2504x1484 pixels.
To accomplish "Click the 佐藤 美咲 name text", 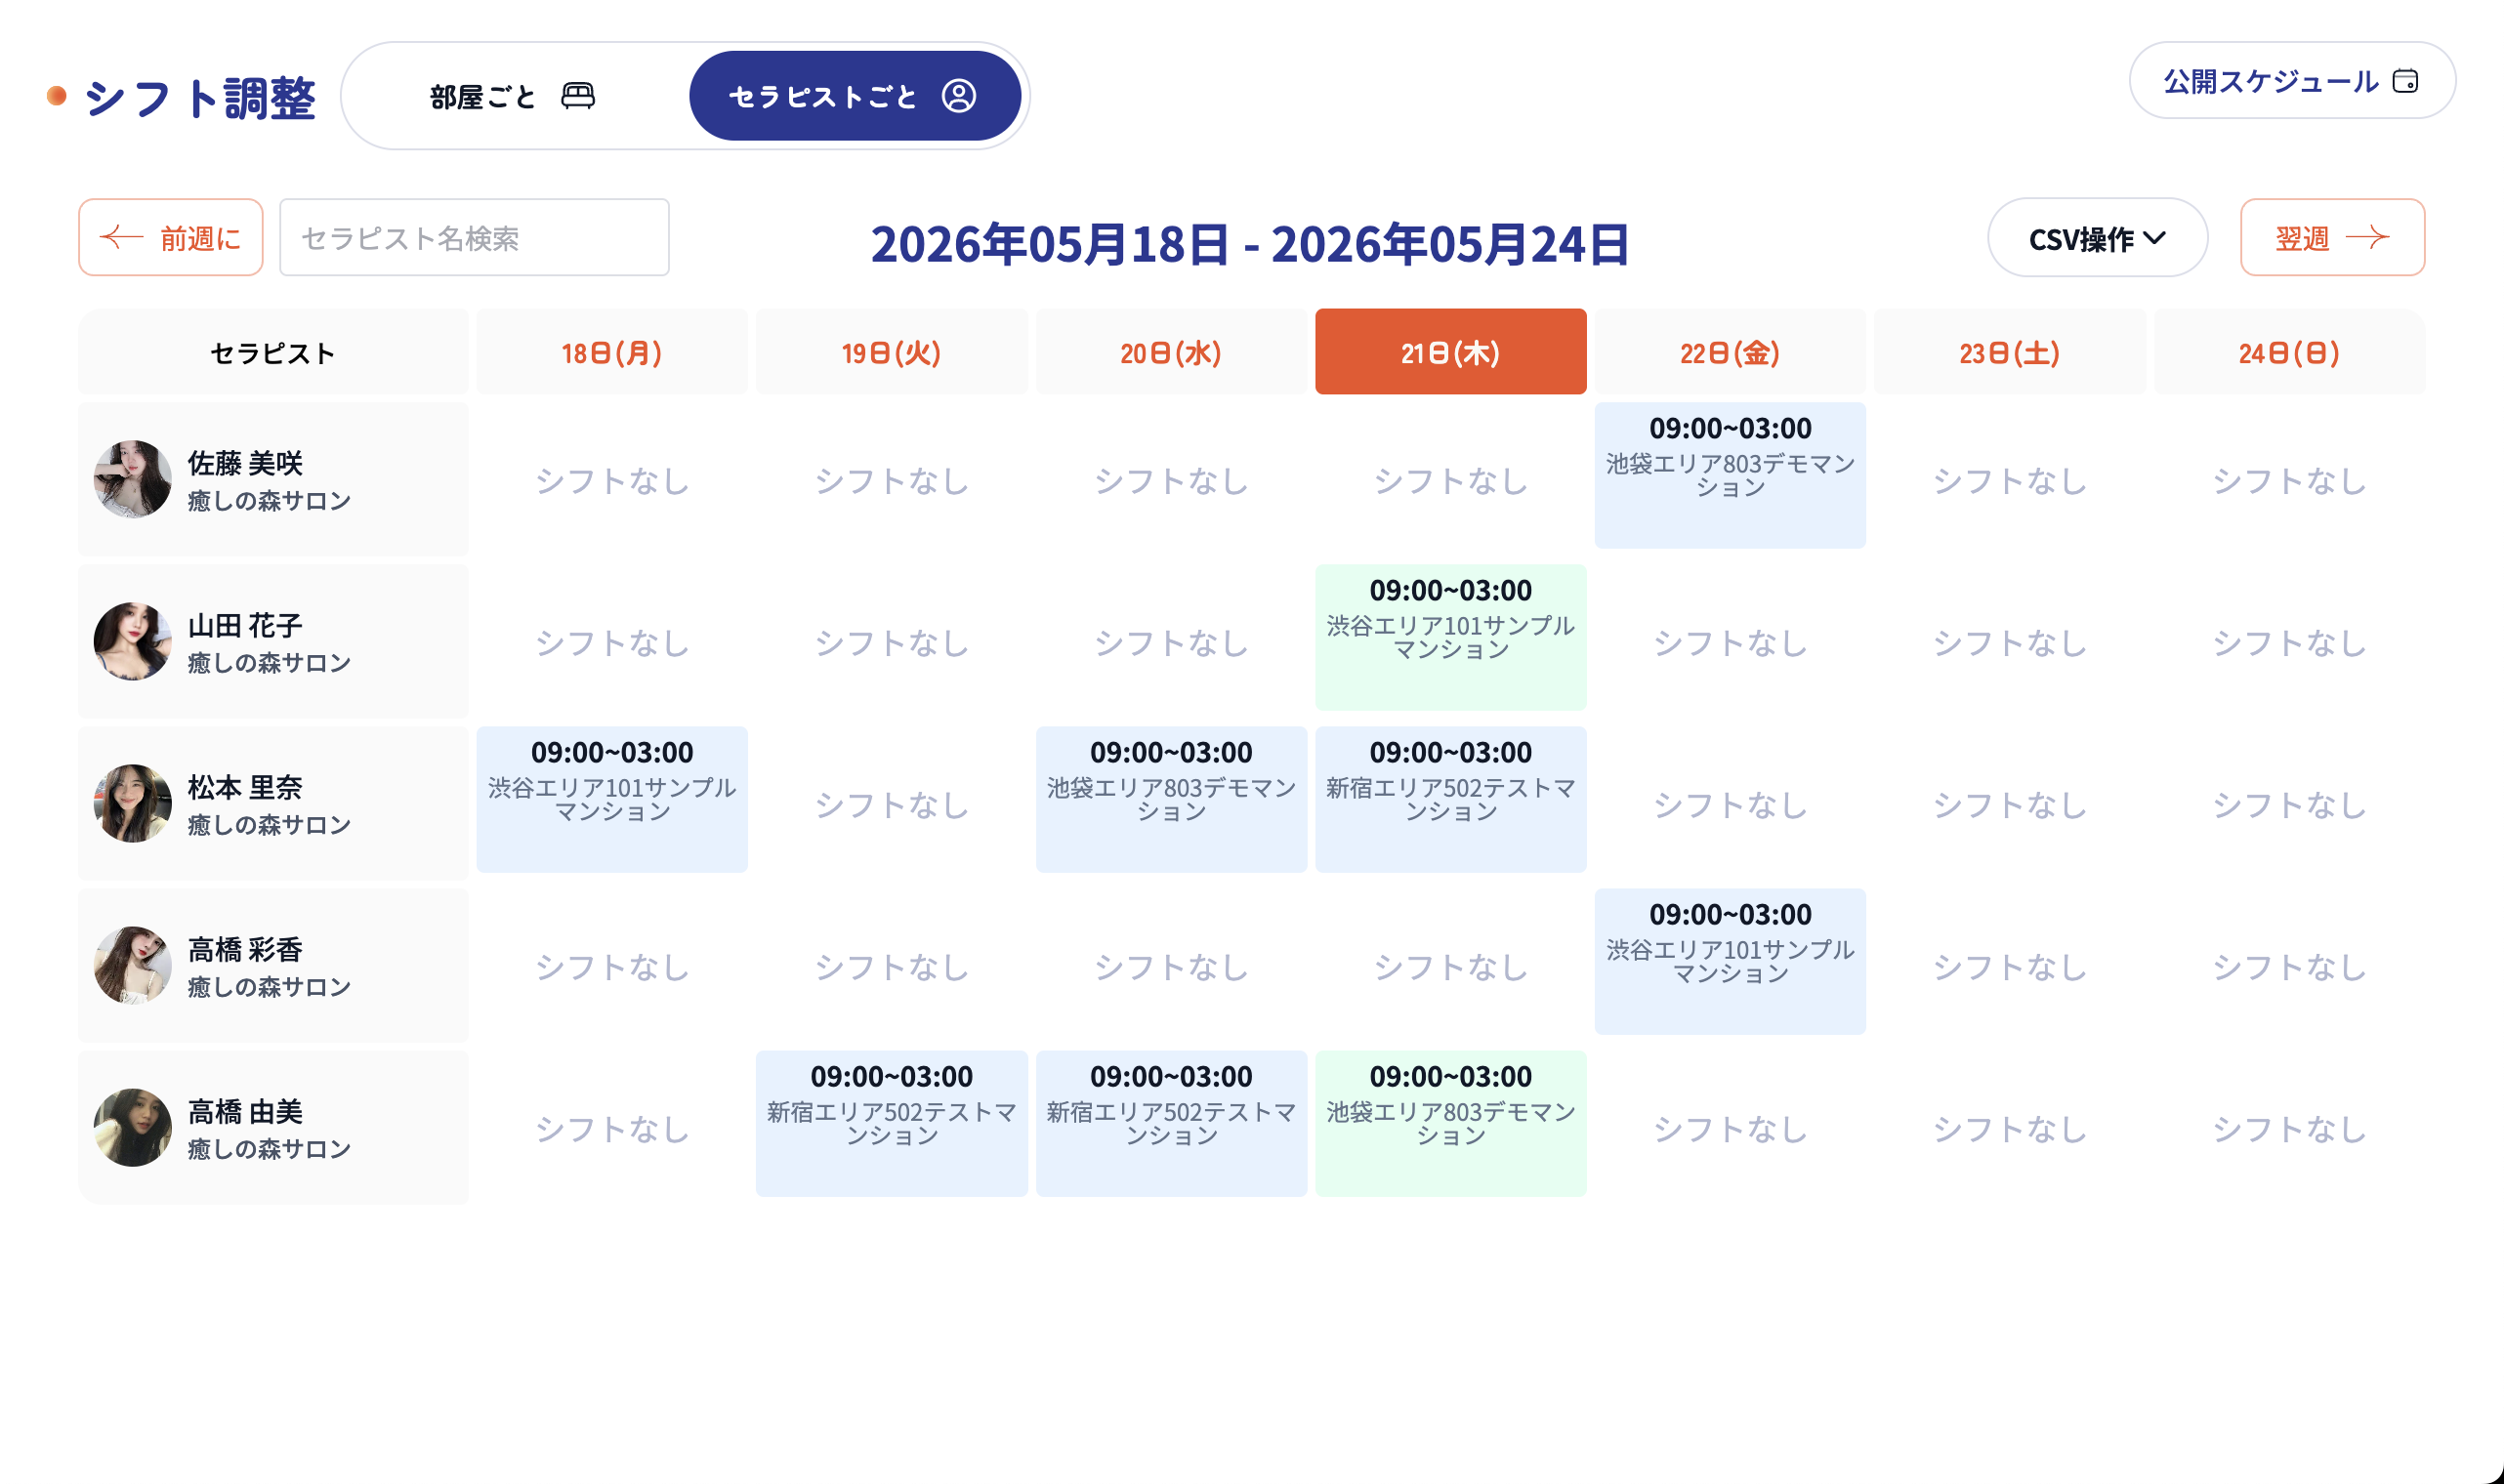I will [x=245, y=463].
